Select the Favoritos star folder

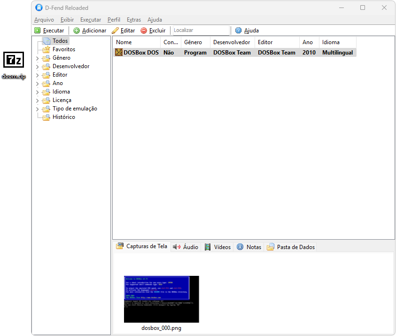46,49
